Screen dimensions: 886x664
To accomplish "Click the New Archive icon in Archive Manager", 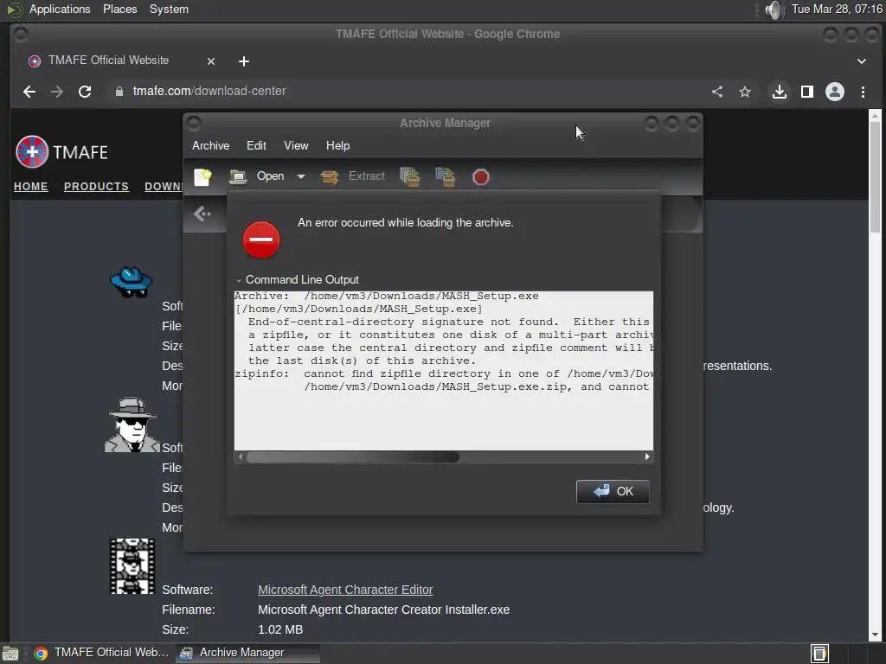I will pyautogui.click(x=202, y=176).
